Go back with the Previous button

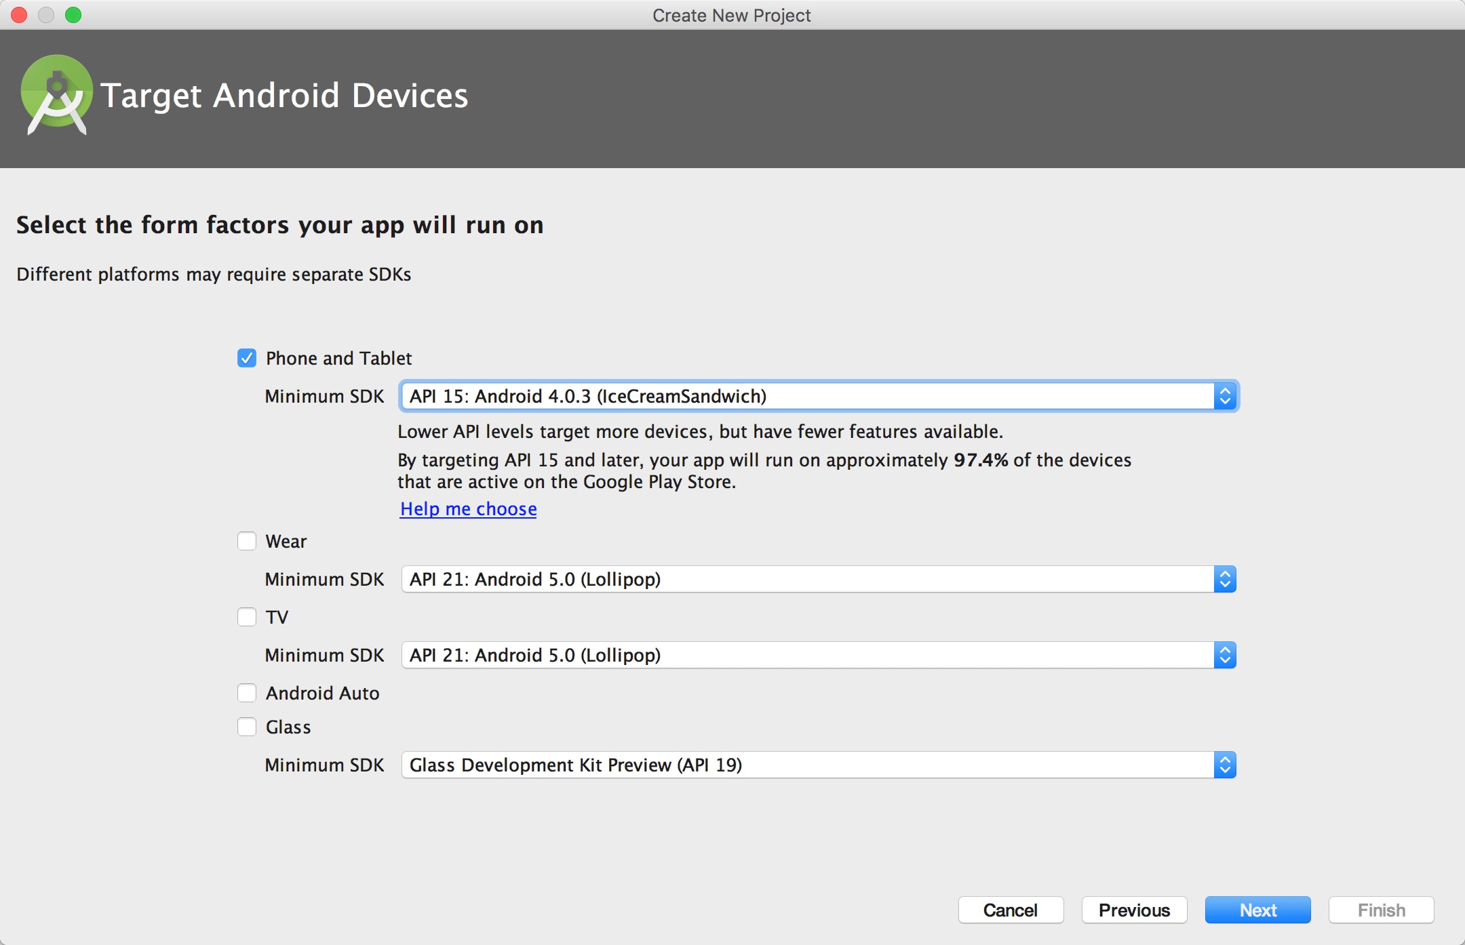click(x=1134, y=910)
